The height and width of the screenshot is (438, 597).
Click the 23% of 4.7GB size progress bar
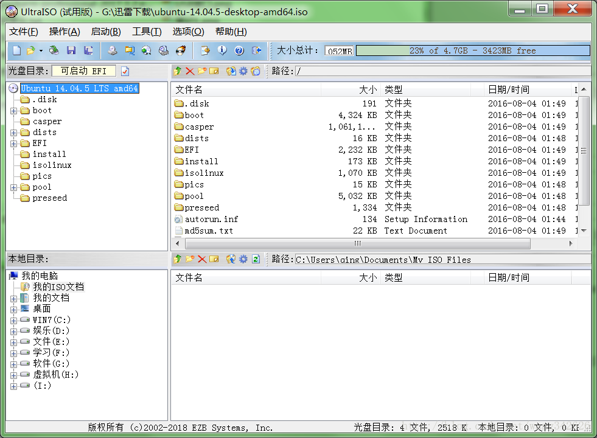pyautogui.click(x=473, y=50)
